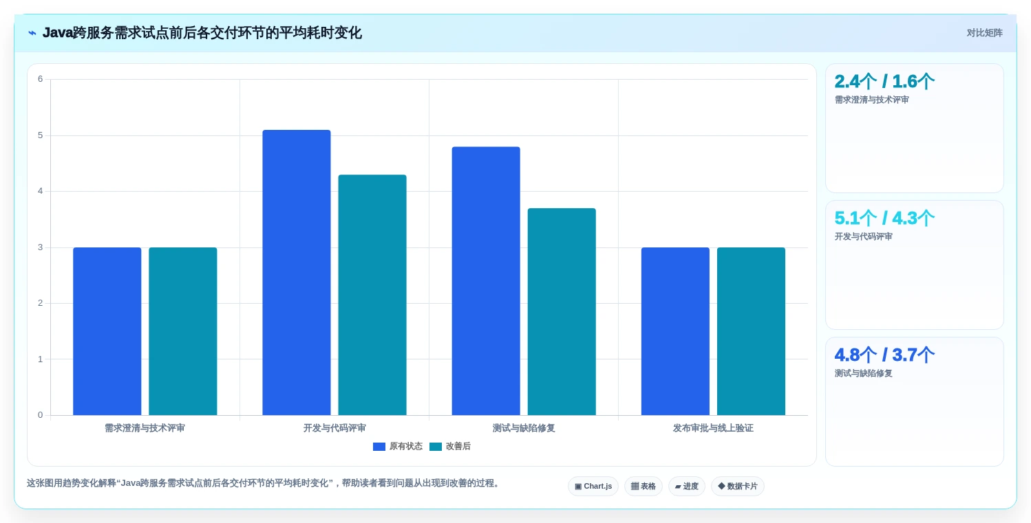Image resolution: width=1031 pixels, height=523 pixels.
Task: Click the teal bar for 测试与缺陷修复
Action: click(562, 311)
